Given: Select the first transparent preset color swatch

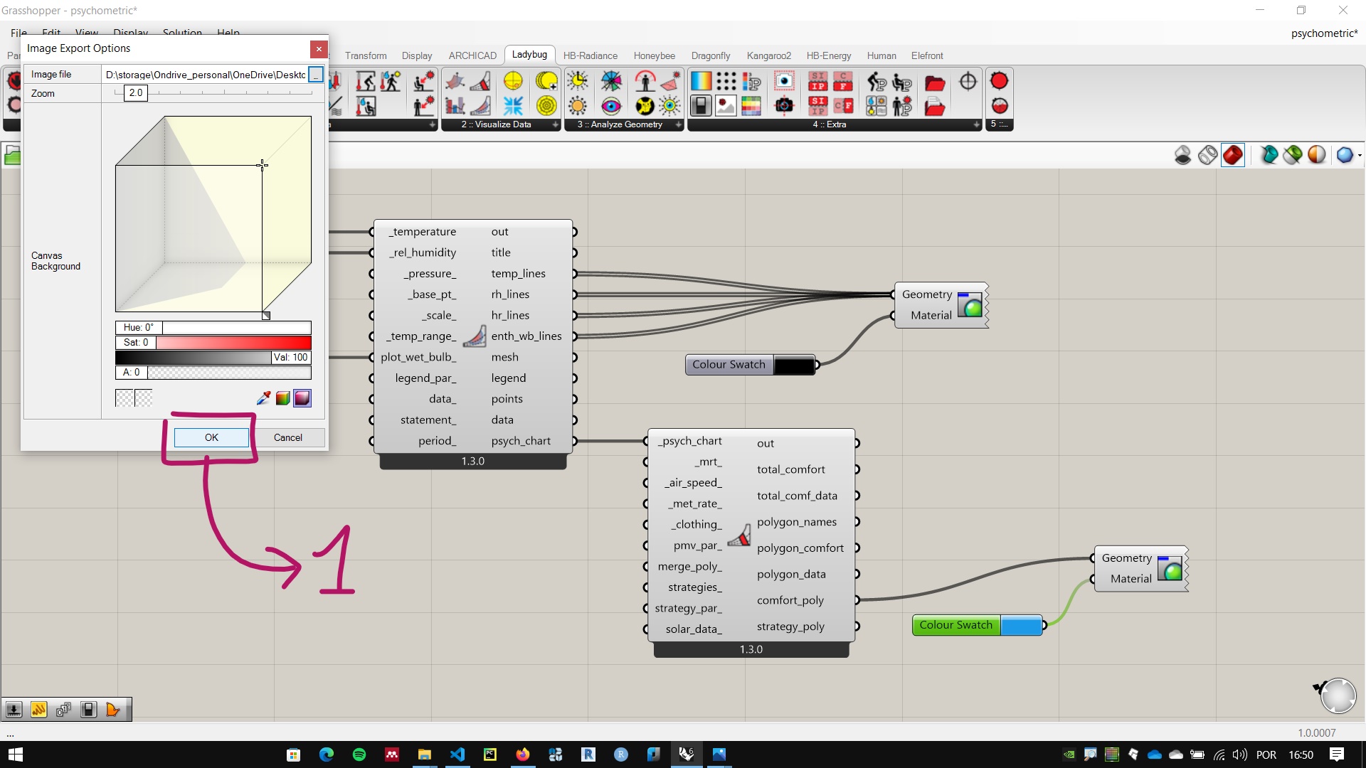Looking at the screenshot, I should pyautogui.click(x=125, y=398).
